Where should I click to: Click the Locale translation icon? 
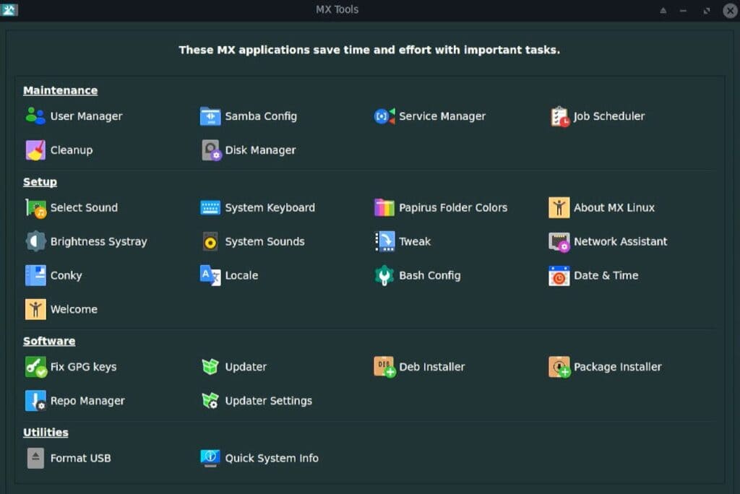pyautogui.click(x=210, y=276)
